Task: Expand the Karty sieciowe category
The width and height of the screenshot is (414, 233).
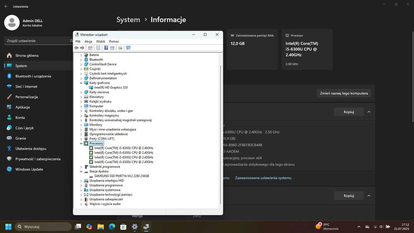Action: tap(81, 92)
